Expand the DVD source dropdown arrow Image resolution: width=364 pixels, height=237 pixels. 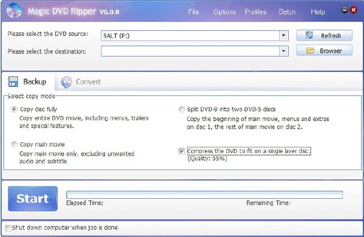(283, 36)
